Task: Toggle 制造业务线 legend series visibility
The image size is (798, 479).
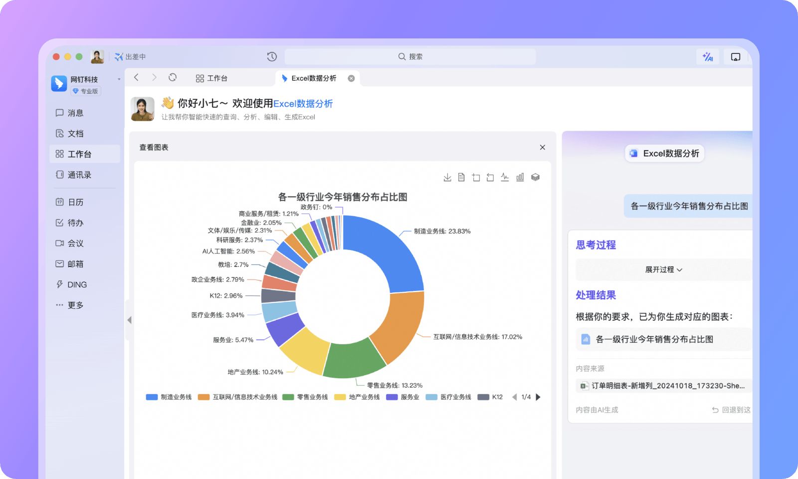Action: click(x=169, y=397)
